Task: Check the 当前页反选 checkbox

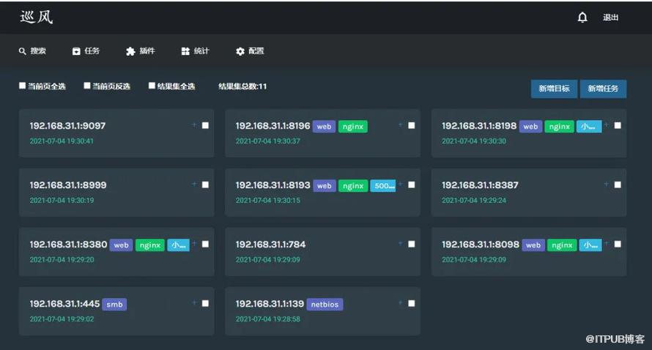Action: point(87,86)
